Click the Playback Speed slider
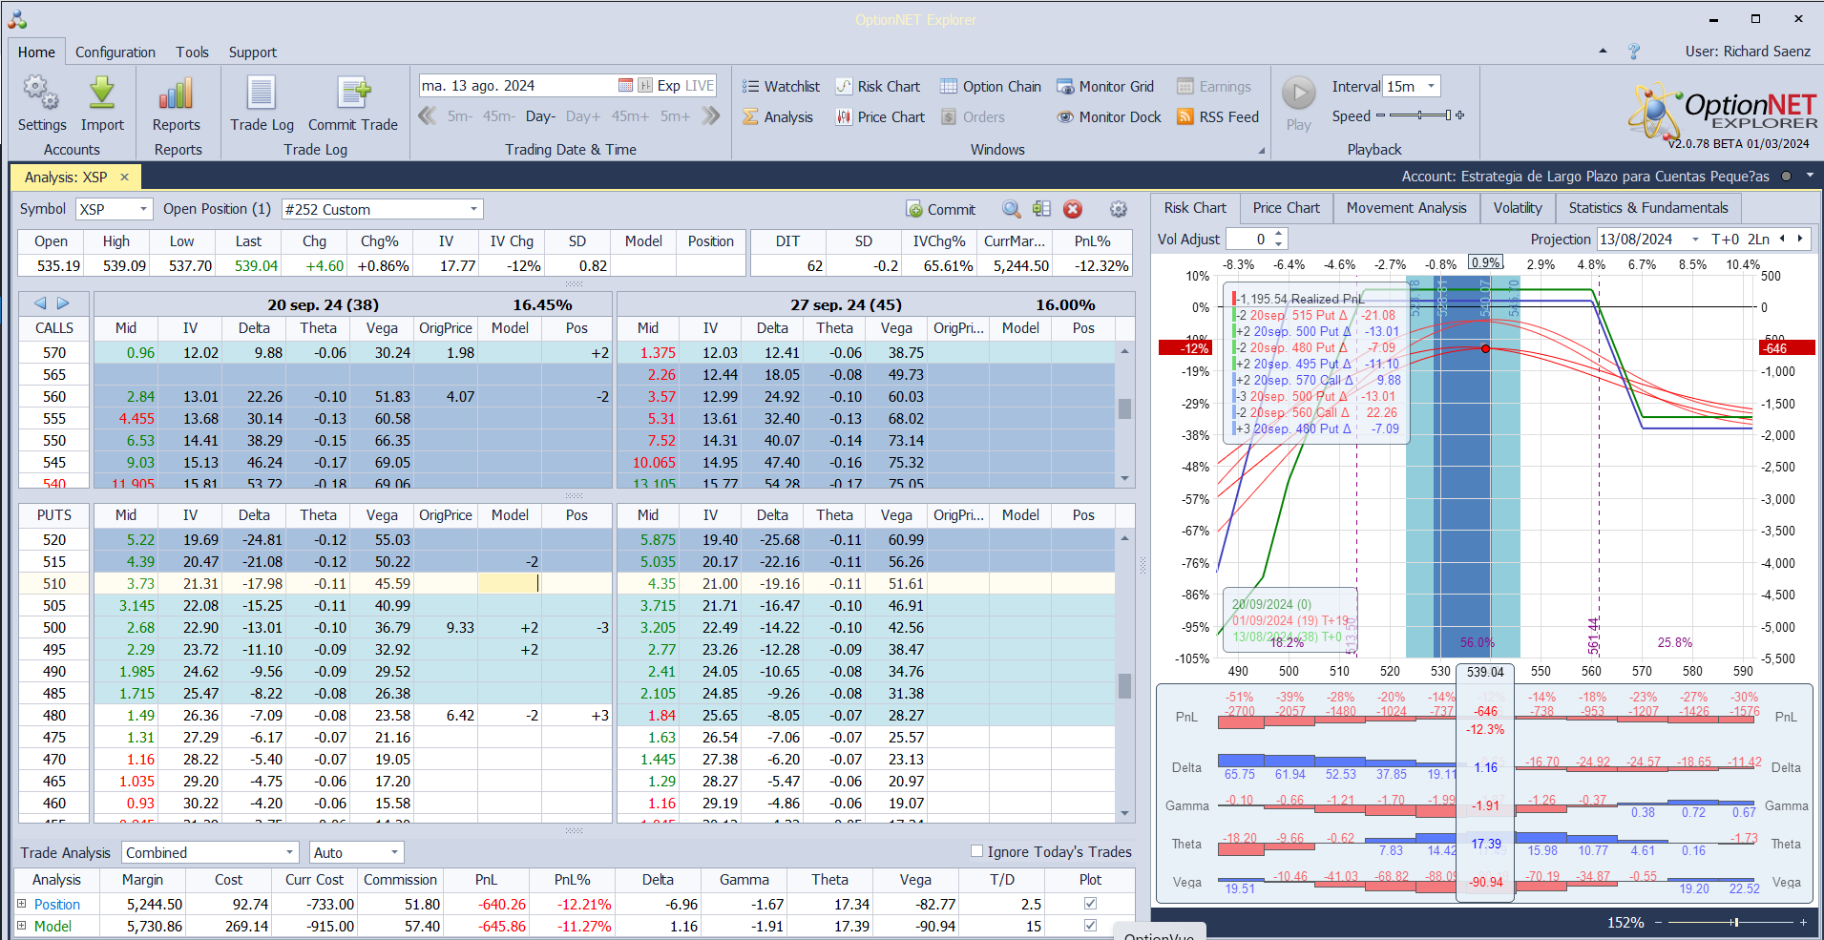This screenshot has height=940, width=1824. point(1419,115)
